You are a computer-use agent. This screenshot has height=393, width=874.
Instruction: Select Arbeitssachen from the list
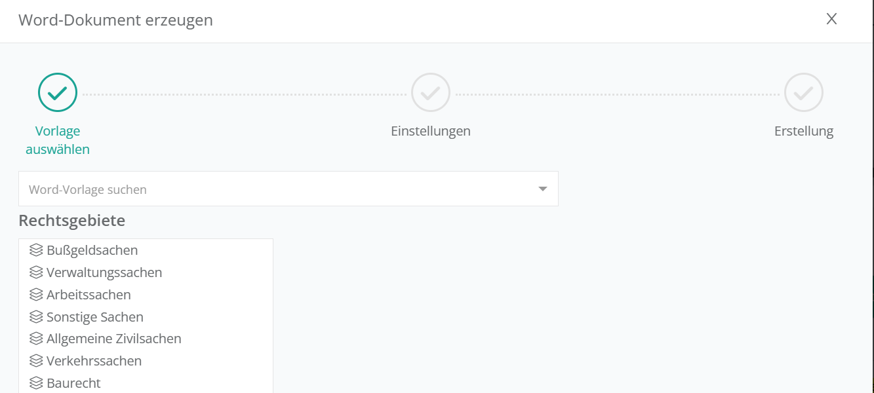(x=89, y=295)
